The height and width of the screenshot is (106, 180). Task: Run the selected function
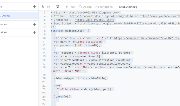point(70,7)
